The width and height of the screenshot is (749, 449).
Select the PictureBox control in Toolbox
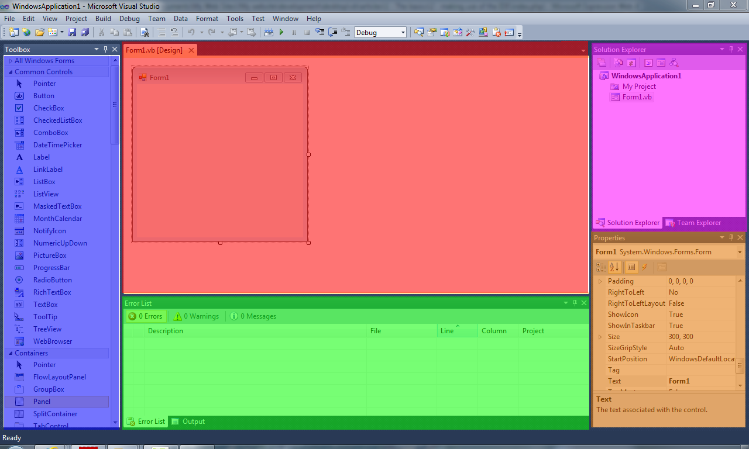pos(57,255)
